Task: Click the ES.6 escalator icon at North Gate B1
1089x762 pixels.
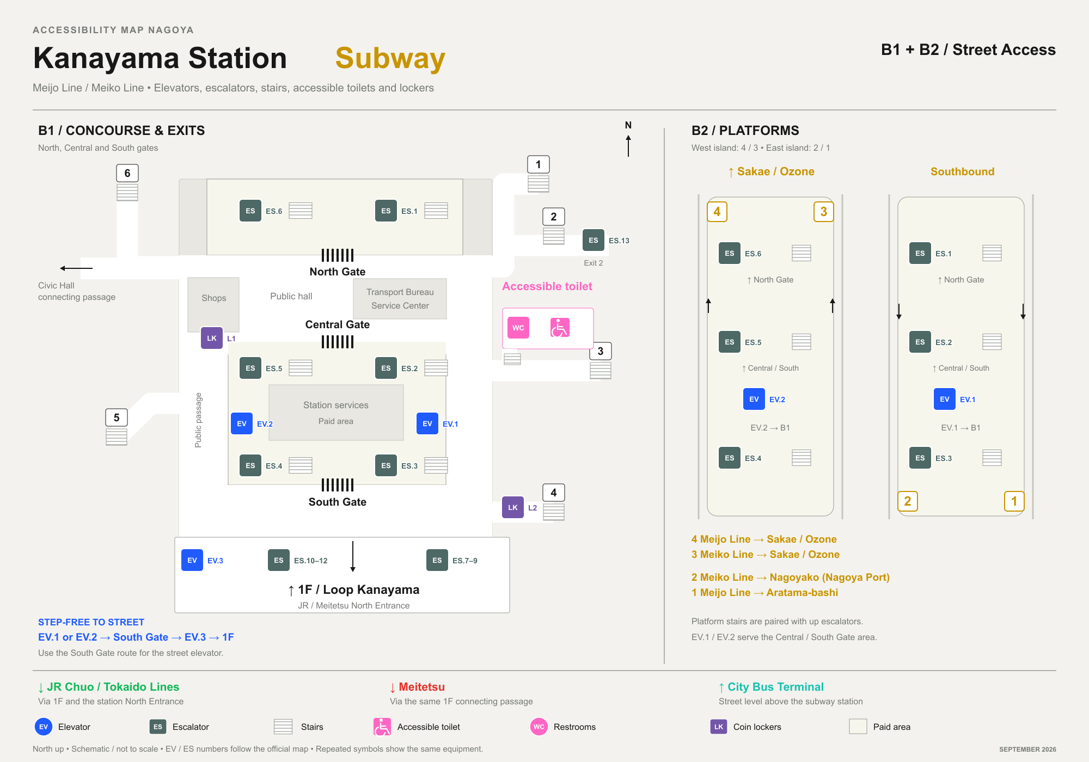Action: pos(250,211)
